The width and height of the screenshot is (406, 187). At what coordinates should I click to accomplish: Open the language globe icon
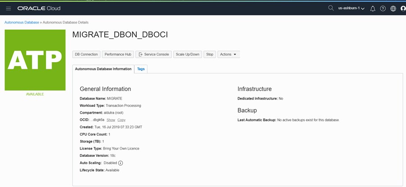tap(393, 9)
